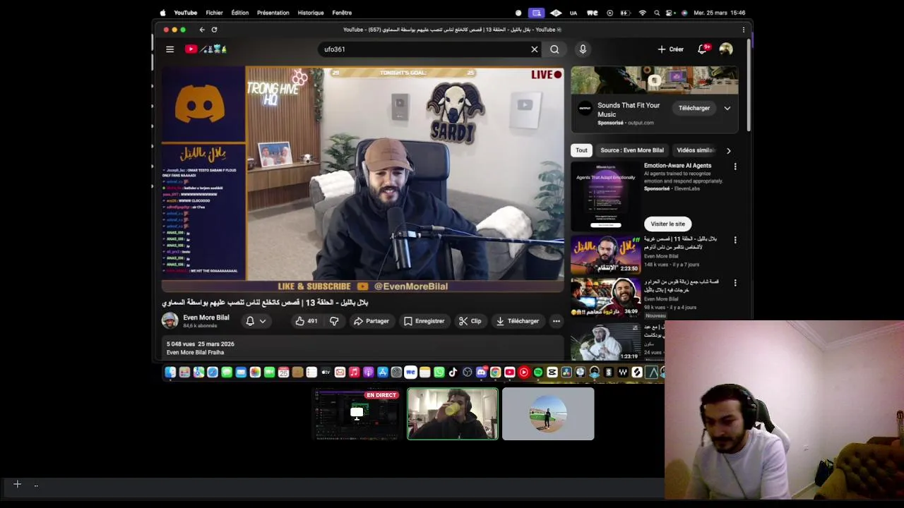Open the account avatar menu
The width and height of the screenshot is (904, 508).
click(726, 49)
